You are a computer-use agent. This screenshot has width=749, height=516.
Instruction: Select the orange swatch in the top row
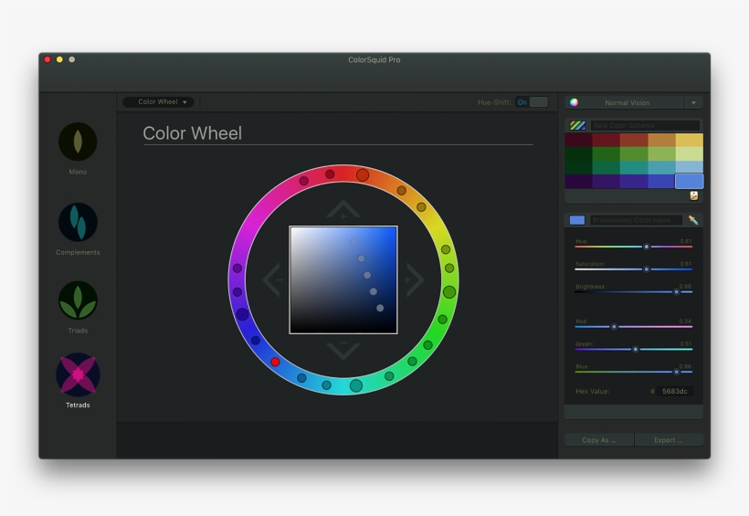pos(661,140)
